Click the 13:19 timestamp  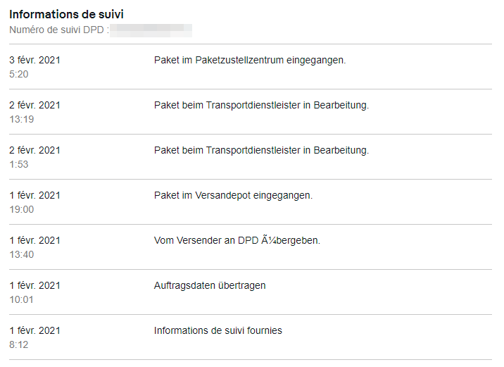point(21,119)
